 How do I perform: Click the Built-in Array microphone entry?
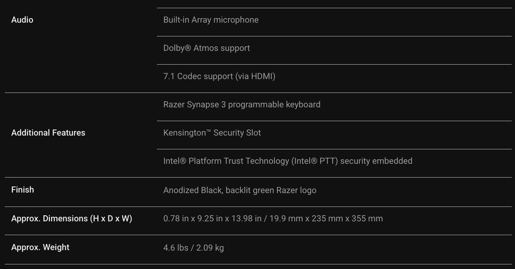[x=211, y=20]
